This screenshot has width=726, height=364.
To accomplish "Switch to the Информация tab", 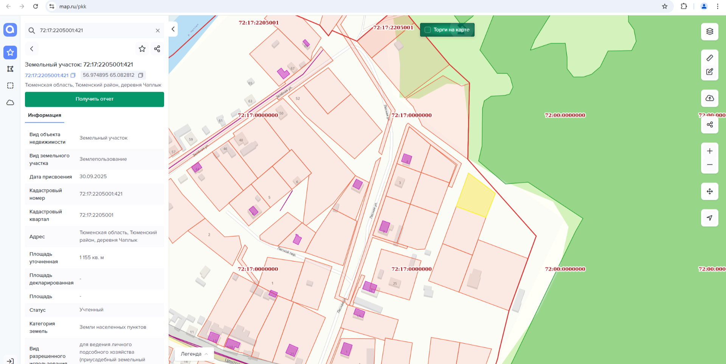I will 45,115.
